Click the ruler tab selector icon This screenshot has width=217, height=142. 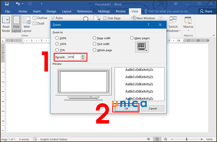[3, 41]
